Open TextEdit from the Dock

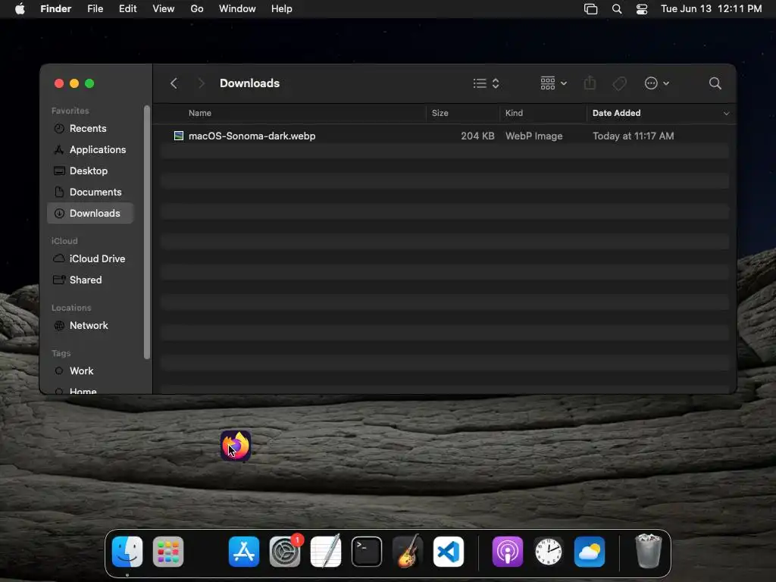(x=326, y=552)
